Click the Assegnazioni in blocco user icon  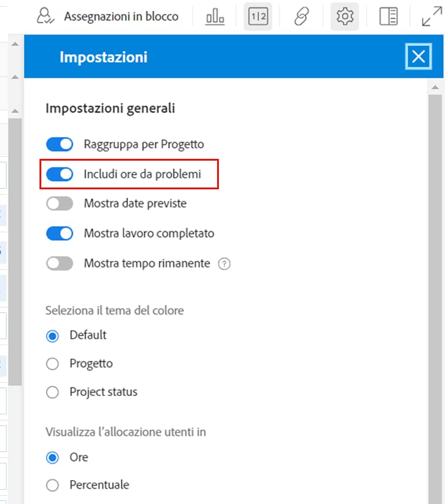(45, 16)
